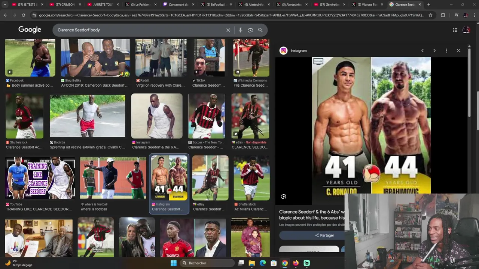Close the active Clarence Seedorf tab
Image resolution: width=479 pixels, height=269 pixels.
[x=419, y=4]
